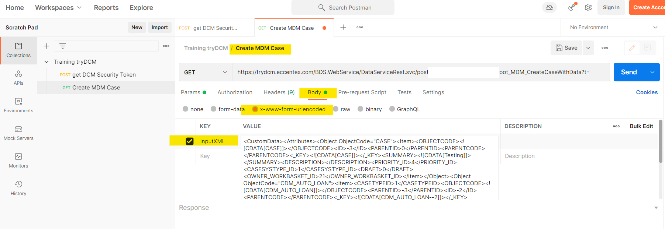Close the Create MDM Case tab via dot

[324, 28]
